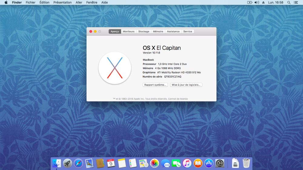The image size is (303, 170).
Task: Click the clock Lun. 16:58
Action: (275, 2)
